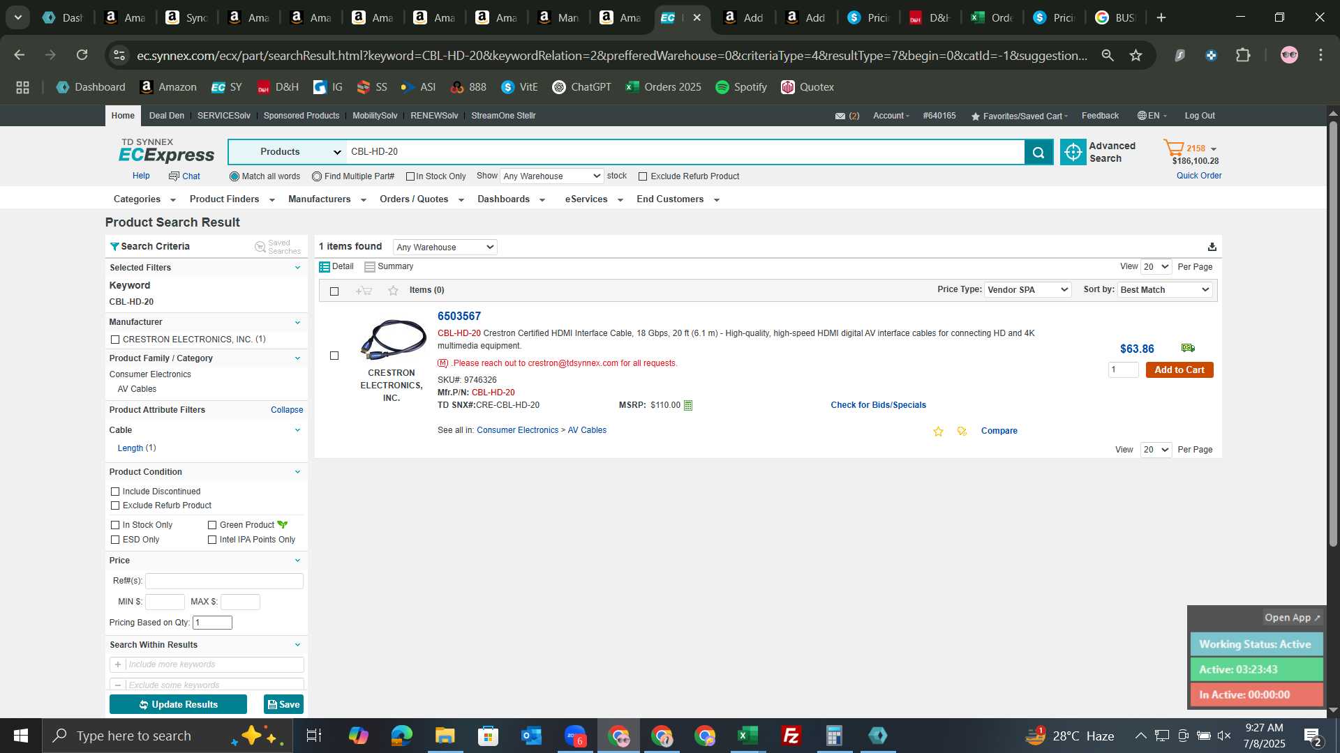
Task: Open Show Any Warehouse stock dropdown
Action: [x=551, y=176]
